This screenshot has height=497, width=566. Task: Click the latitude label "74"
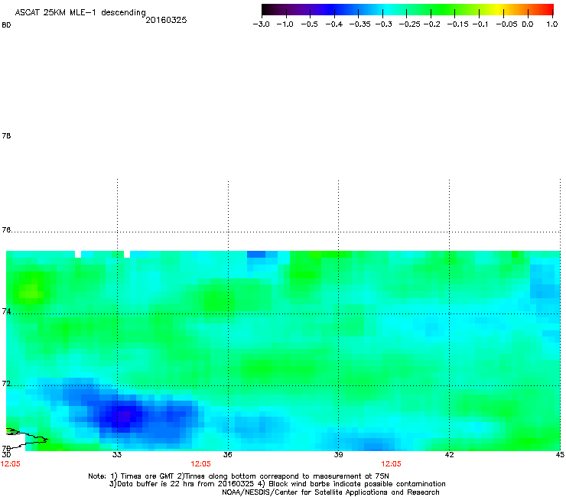coord(6,311)
